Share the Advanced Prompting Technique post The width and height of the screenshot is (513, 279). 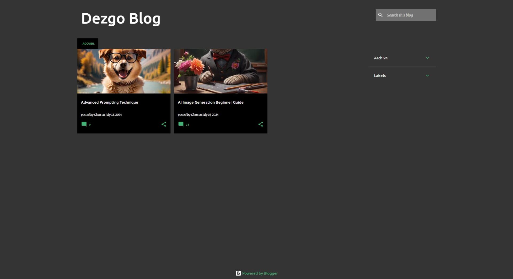(164, 124)
